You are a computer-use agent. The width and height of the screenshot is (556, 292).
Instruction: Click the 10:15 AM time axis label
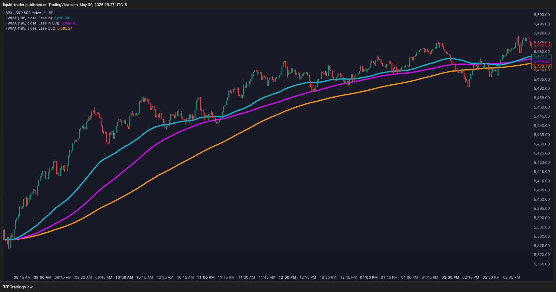click(145, 277)
